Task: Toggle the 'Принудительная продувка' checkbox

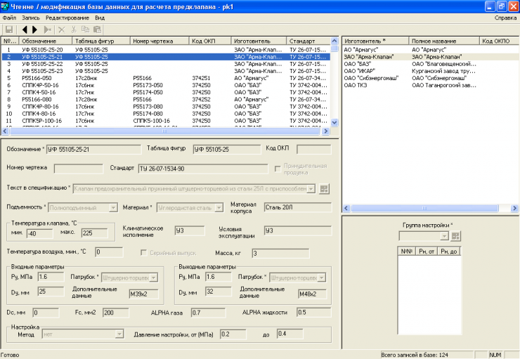Action: (x=278, y=169)
